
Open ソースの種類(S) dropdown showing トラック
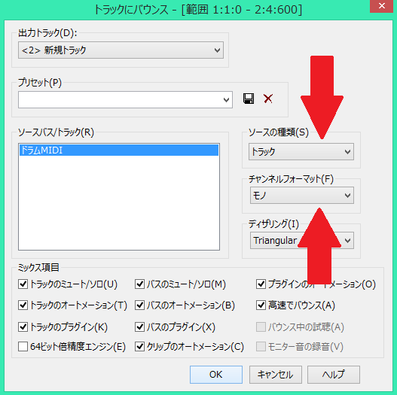(x=301, y=152)
